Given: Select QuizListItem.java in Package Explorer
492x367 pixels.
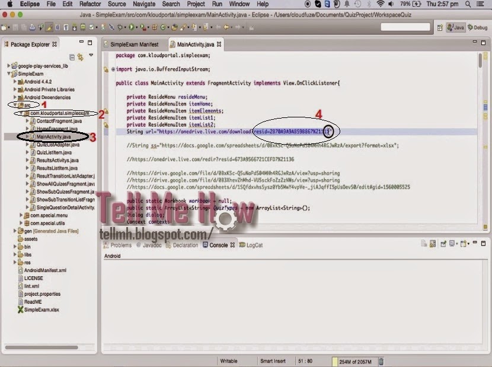Looking at the screenshot, I should tap(54, 152).
